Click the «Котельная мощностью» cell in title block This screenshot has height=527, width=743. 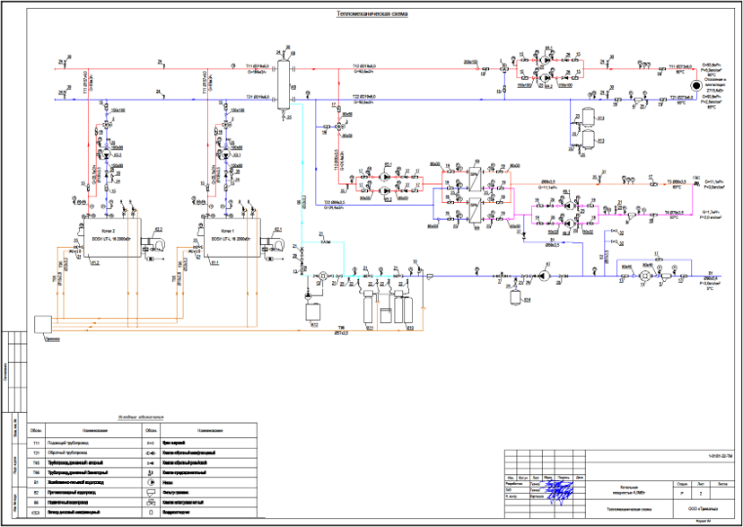click(x=629, y=490)
